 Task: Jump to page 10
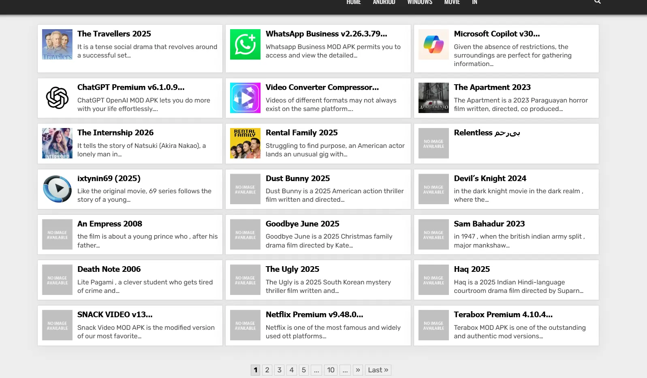point(331,370)
